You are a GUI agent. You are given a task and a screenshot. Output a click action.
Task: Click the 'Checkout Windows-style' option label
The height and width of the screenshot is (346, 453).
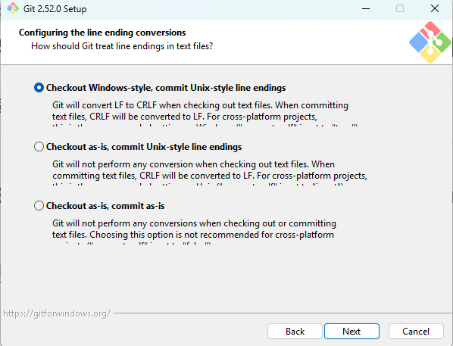(x=166, y=88)
